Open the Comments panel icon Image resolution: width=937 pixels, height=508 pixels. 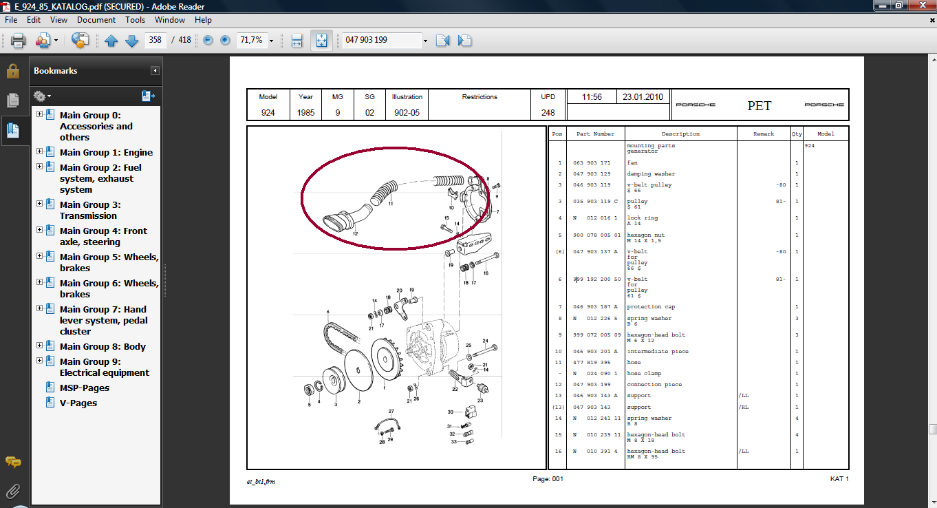click(12, 462)
